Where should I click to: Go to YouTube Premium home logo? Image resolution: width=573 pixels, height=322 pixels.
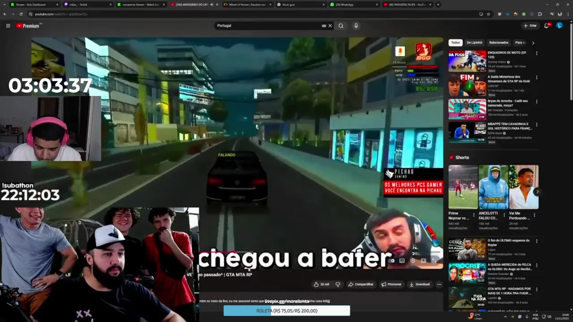pos(29,25)
